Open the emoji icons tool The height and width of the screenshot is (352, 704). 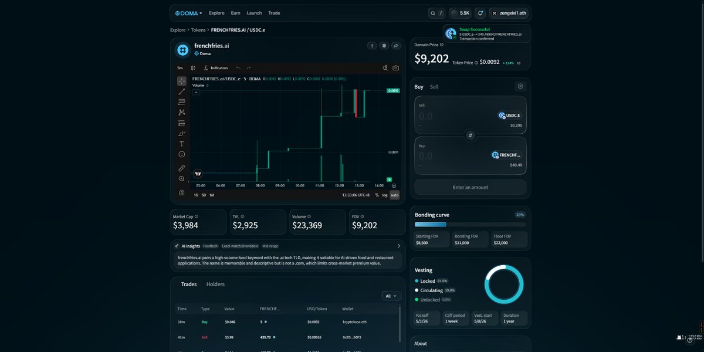(x=182, y=154)
